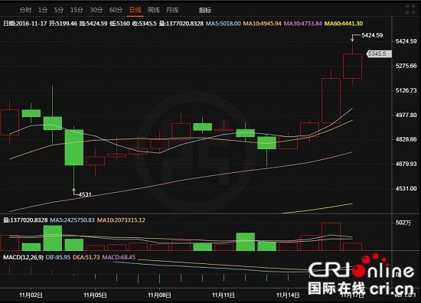The width and height of the screenshot is (421, 303).
Task: Select the 日线 daily chart tab
Action: click(135, 10)
